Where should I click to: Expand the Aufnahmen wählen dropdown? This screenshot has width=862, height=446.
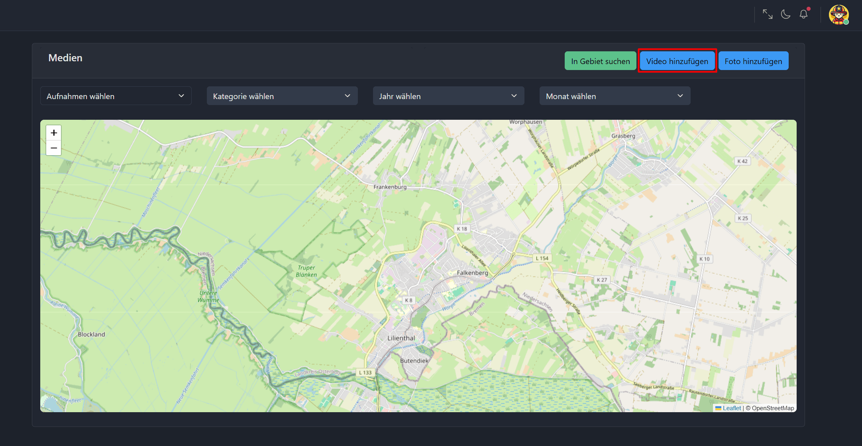point(116,96)
